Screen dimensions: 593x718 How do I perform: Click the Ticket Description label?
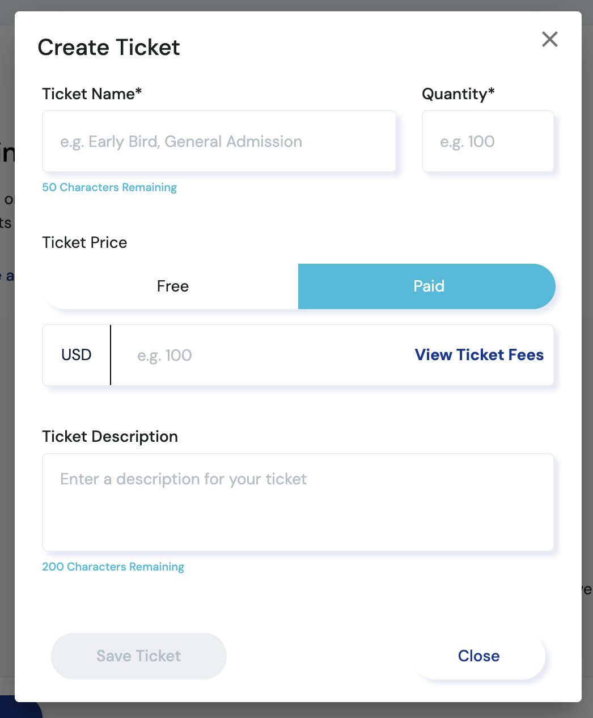tap(110, 437)
